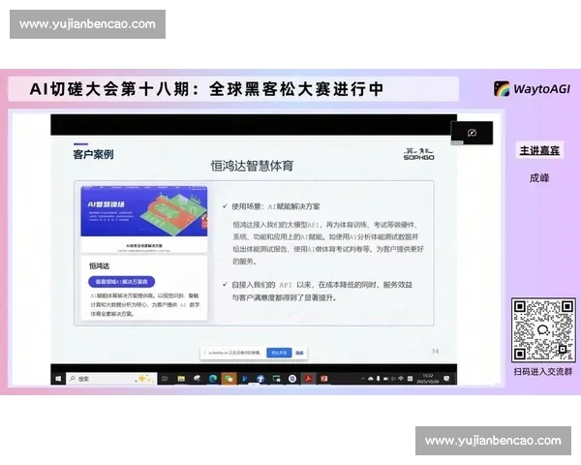581x465 pixels.
Task: Open the taskbar clock and date
Action: click(x=428, y=379)
